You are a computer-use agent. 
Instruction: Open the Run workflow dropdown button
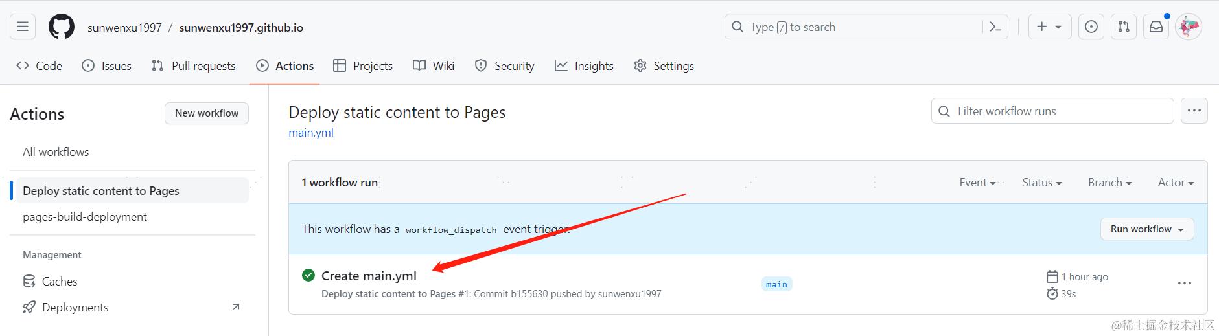1147,229
